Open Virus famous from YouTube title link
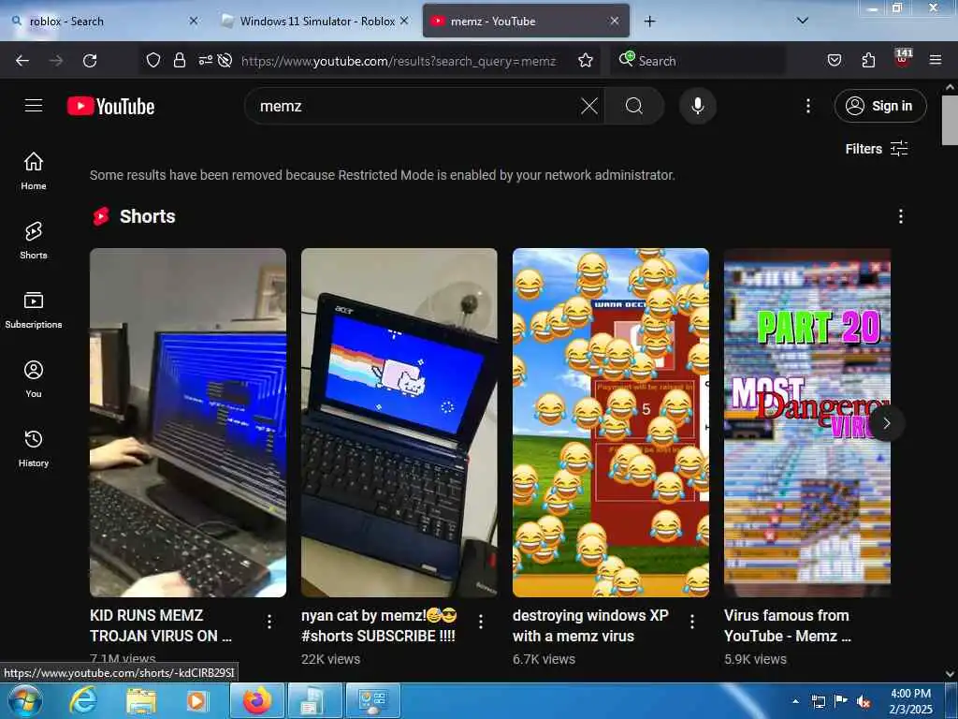The width and height of the screenshot is (958, 719). [x=787, y=625]
